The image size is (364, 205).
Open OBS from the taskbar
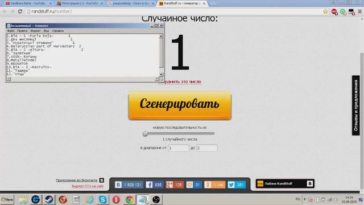click(x=156, y=200)
